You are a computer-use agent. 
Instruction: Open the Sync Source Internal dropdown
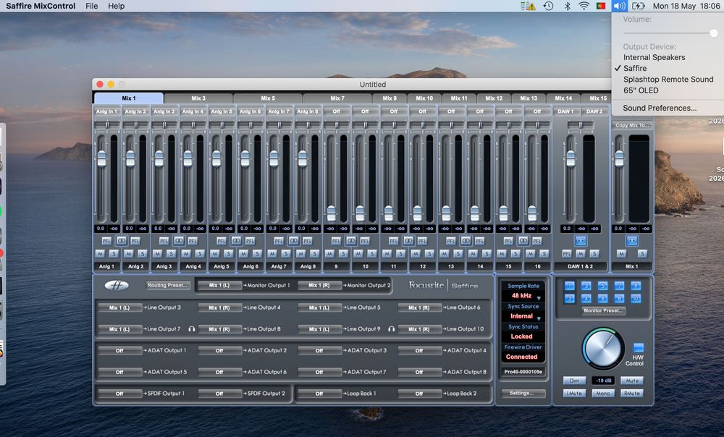coord(523,316)
